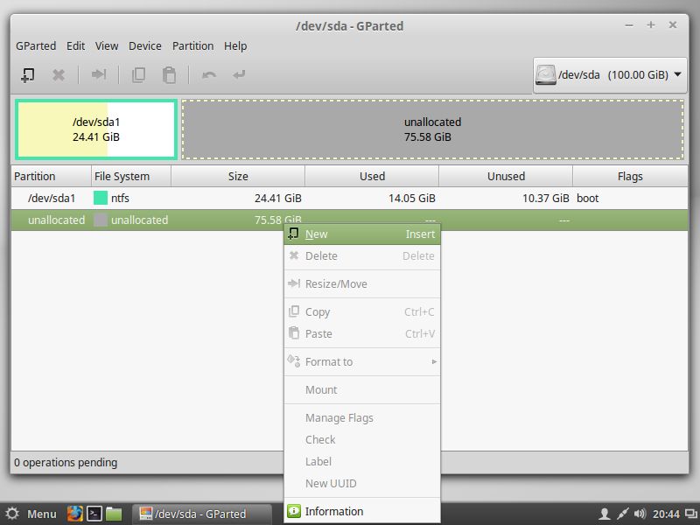Click the Flags column header
The width and height of the screenshot is (700, 525).
point(630,177)
